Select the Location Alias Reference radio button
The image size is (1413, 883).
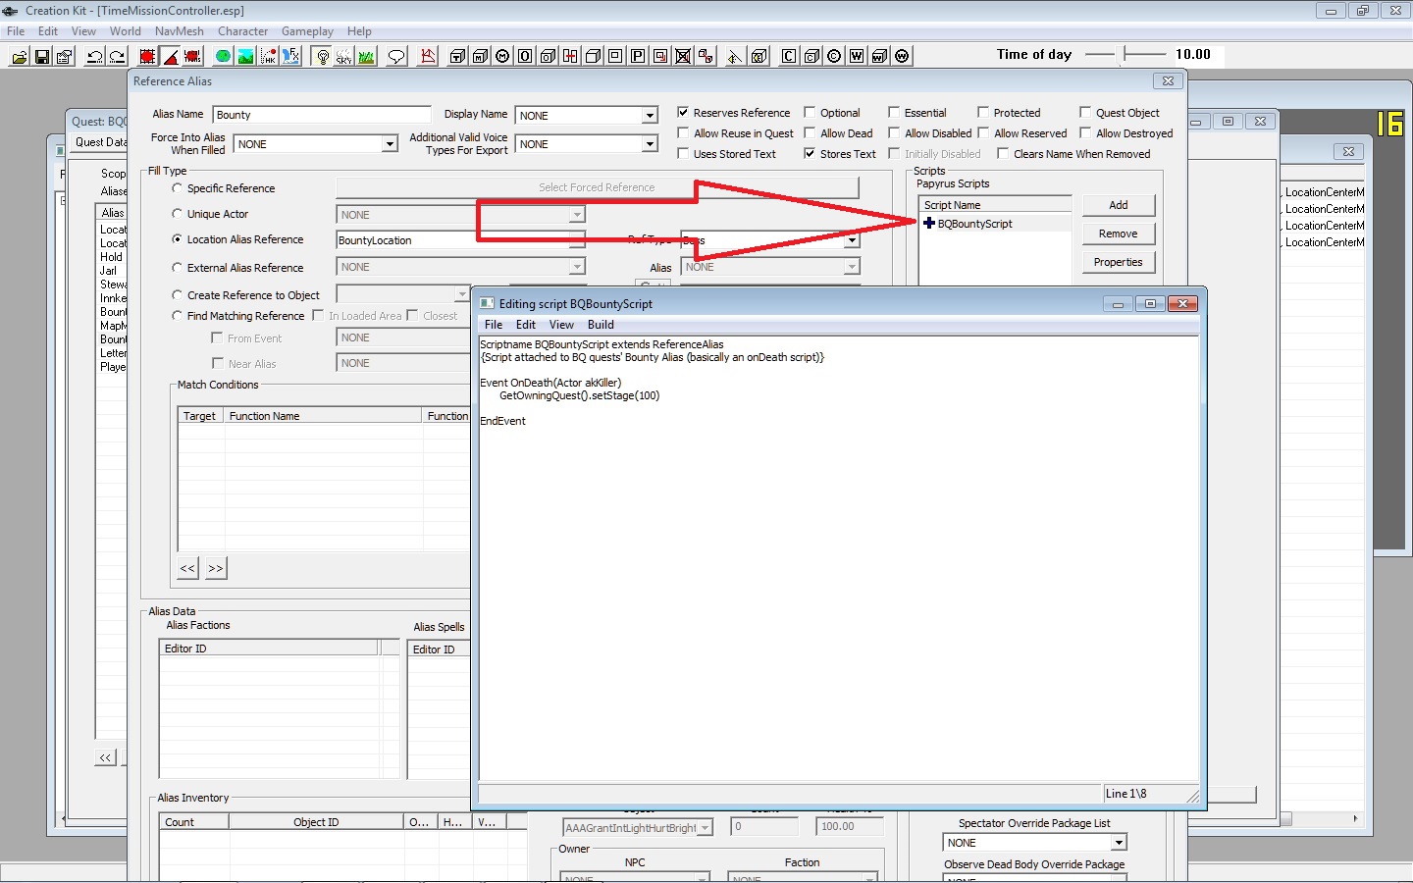[178, 238]
